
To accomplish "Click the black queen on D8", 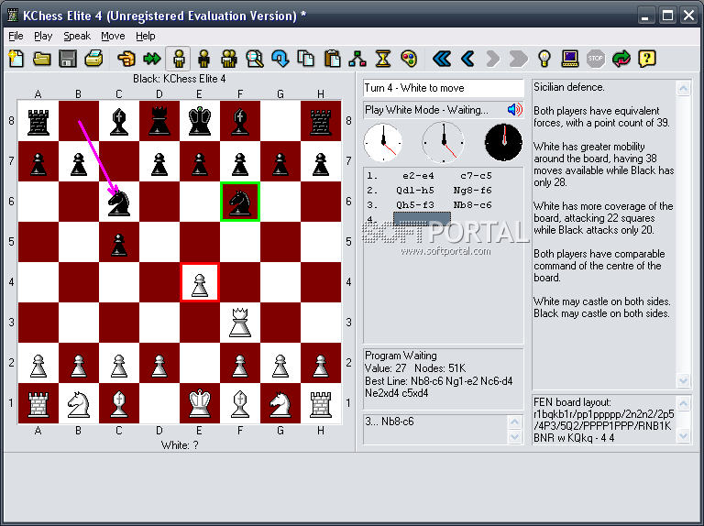I will [159, 121].
